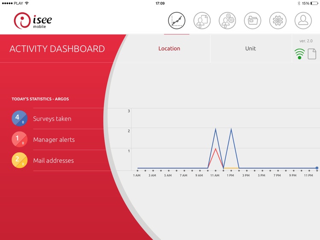
Task: Tap the ver. 2.0 label
Action: [x=306, y=41]
